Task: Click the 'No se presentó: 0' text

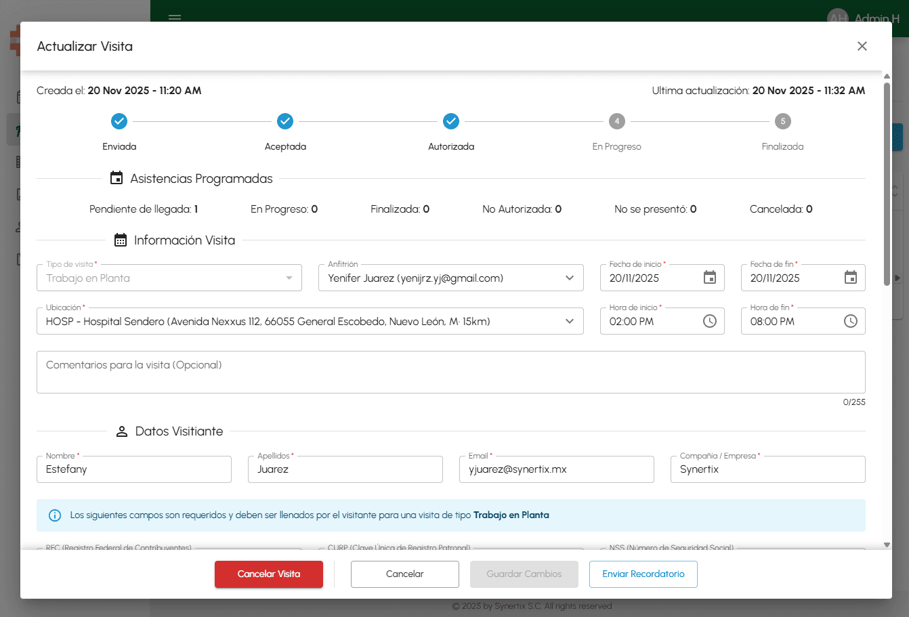Action: click(x=655, y=209)
